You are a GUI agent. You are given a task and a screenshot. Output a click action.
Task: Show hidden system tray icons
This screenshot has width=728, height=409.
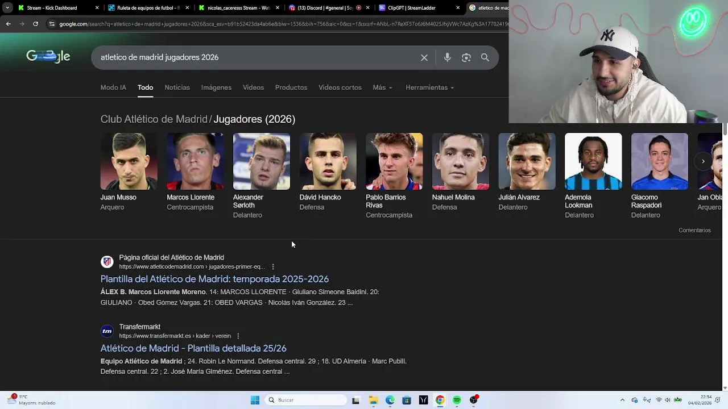click(622, 400)
